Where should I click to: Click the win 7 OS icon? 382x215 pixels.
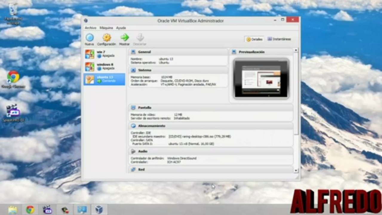click(90, 54)
